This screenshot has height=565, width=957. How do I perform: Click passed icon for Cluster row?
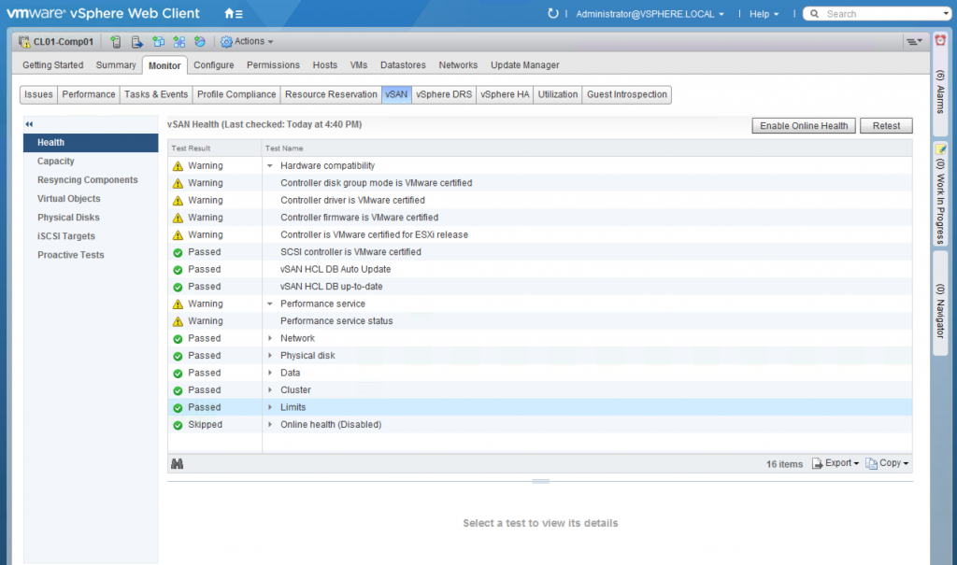pos(178,390)
